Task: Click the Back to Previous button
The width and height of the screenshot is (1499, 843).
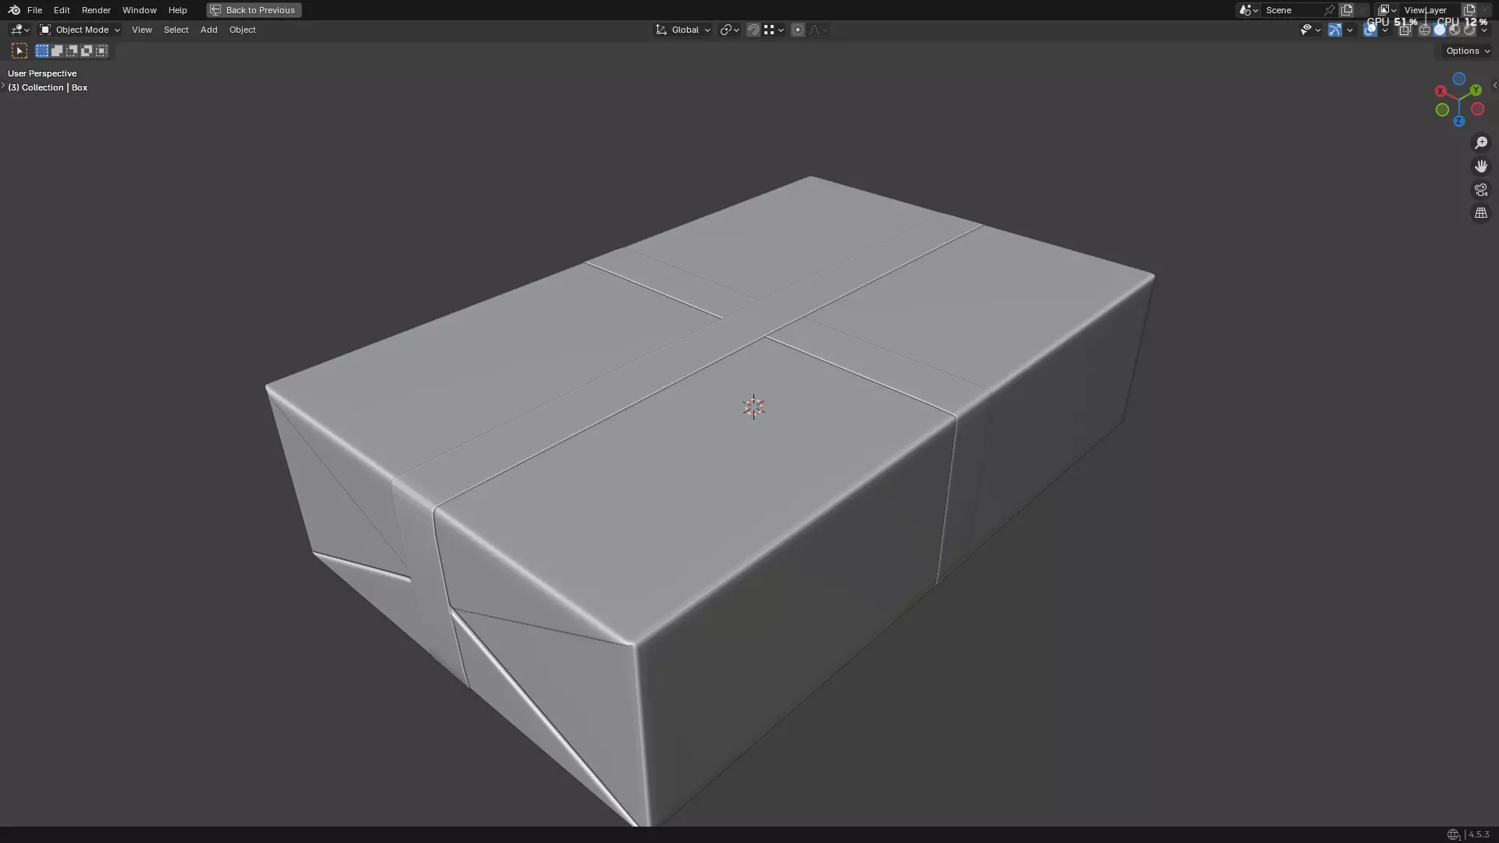Action: click(x=254, y=10)
